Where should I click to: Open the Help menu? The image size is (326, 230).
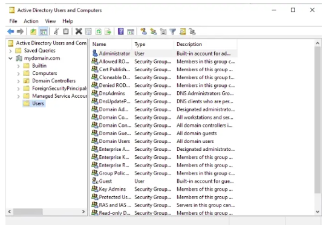(68, 21)
